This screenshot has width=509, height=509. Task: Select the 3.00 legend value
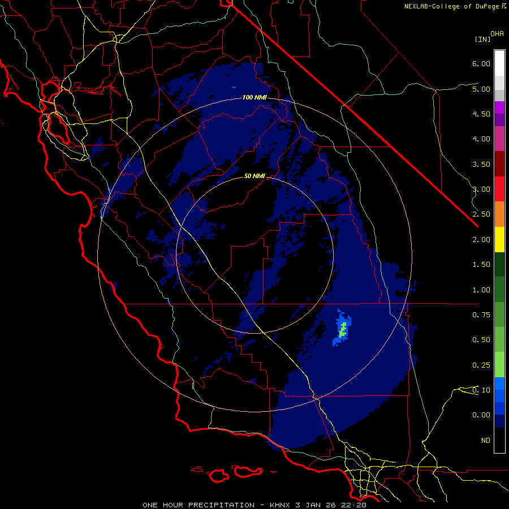(481, 189)
